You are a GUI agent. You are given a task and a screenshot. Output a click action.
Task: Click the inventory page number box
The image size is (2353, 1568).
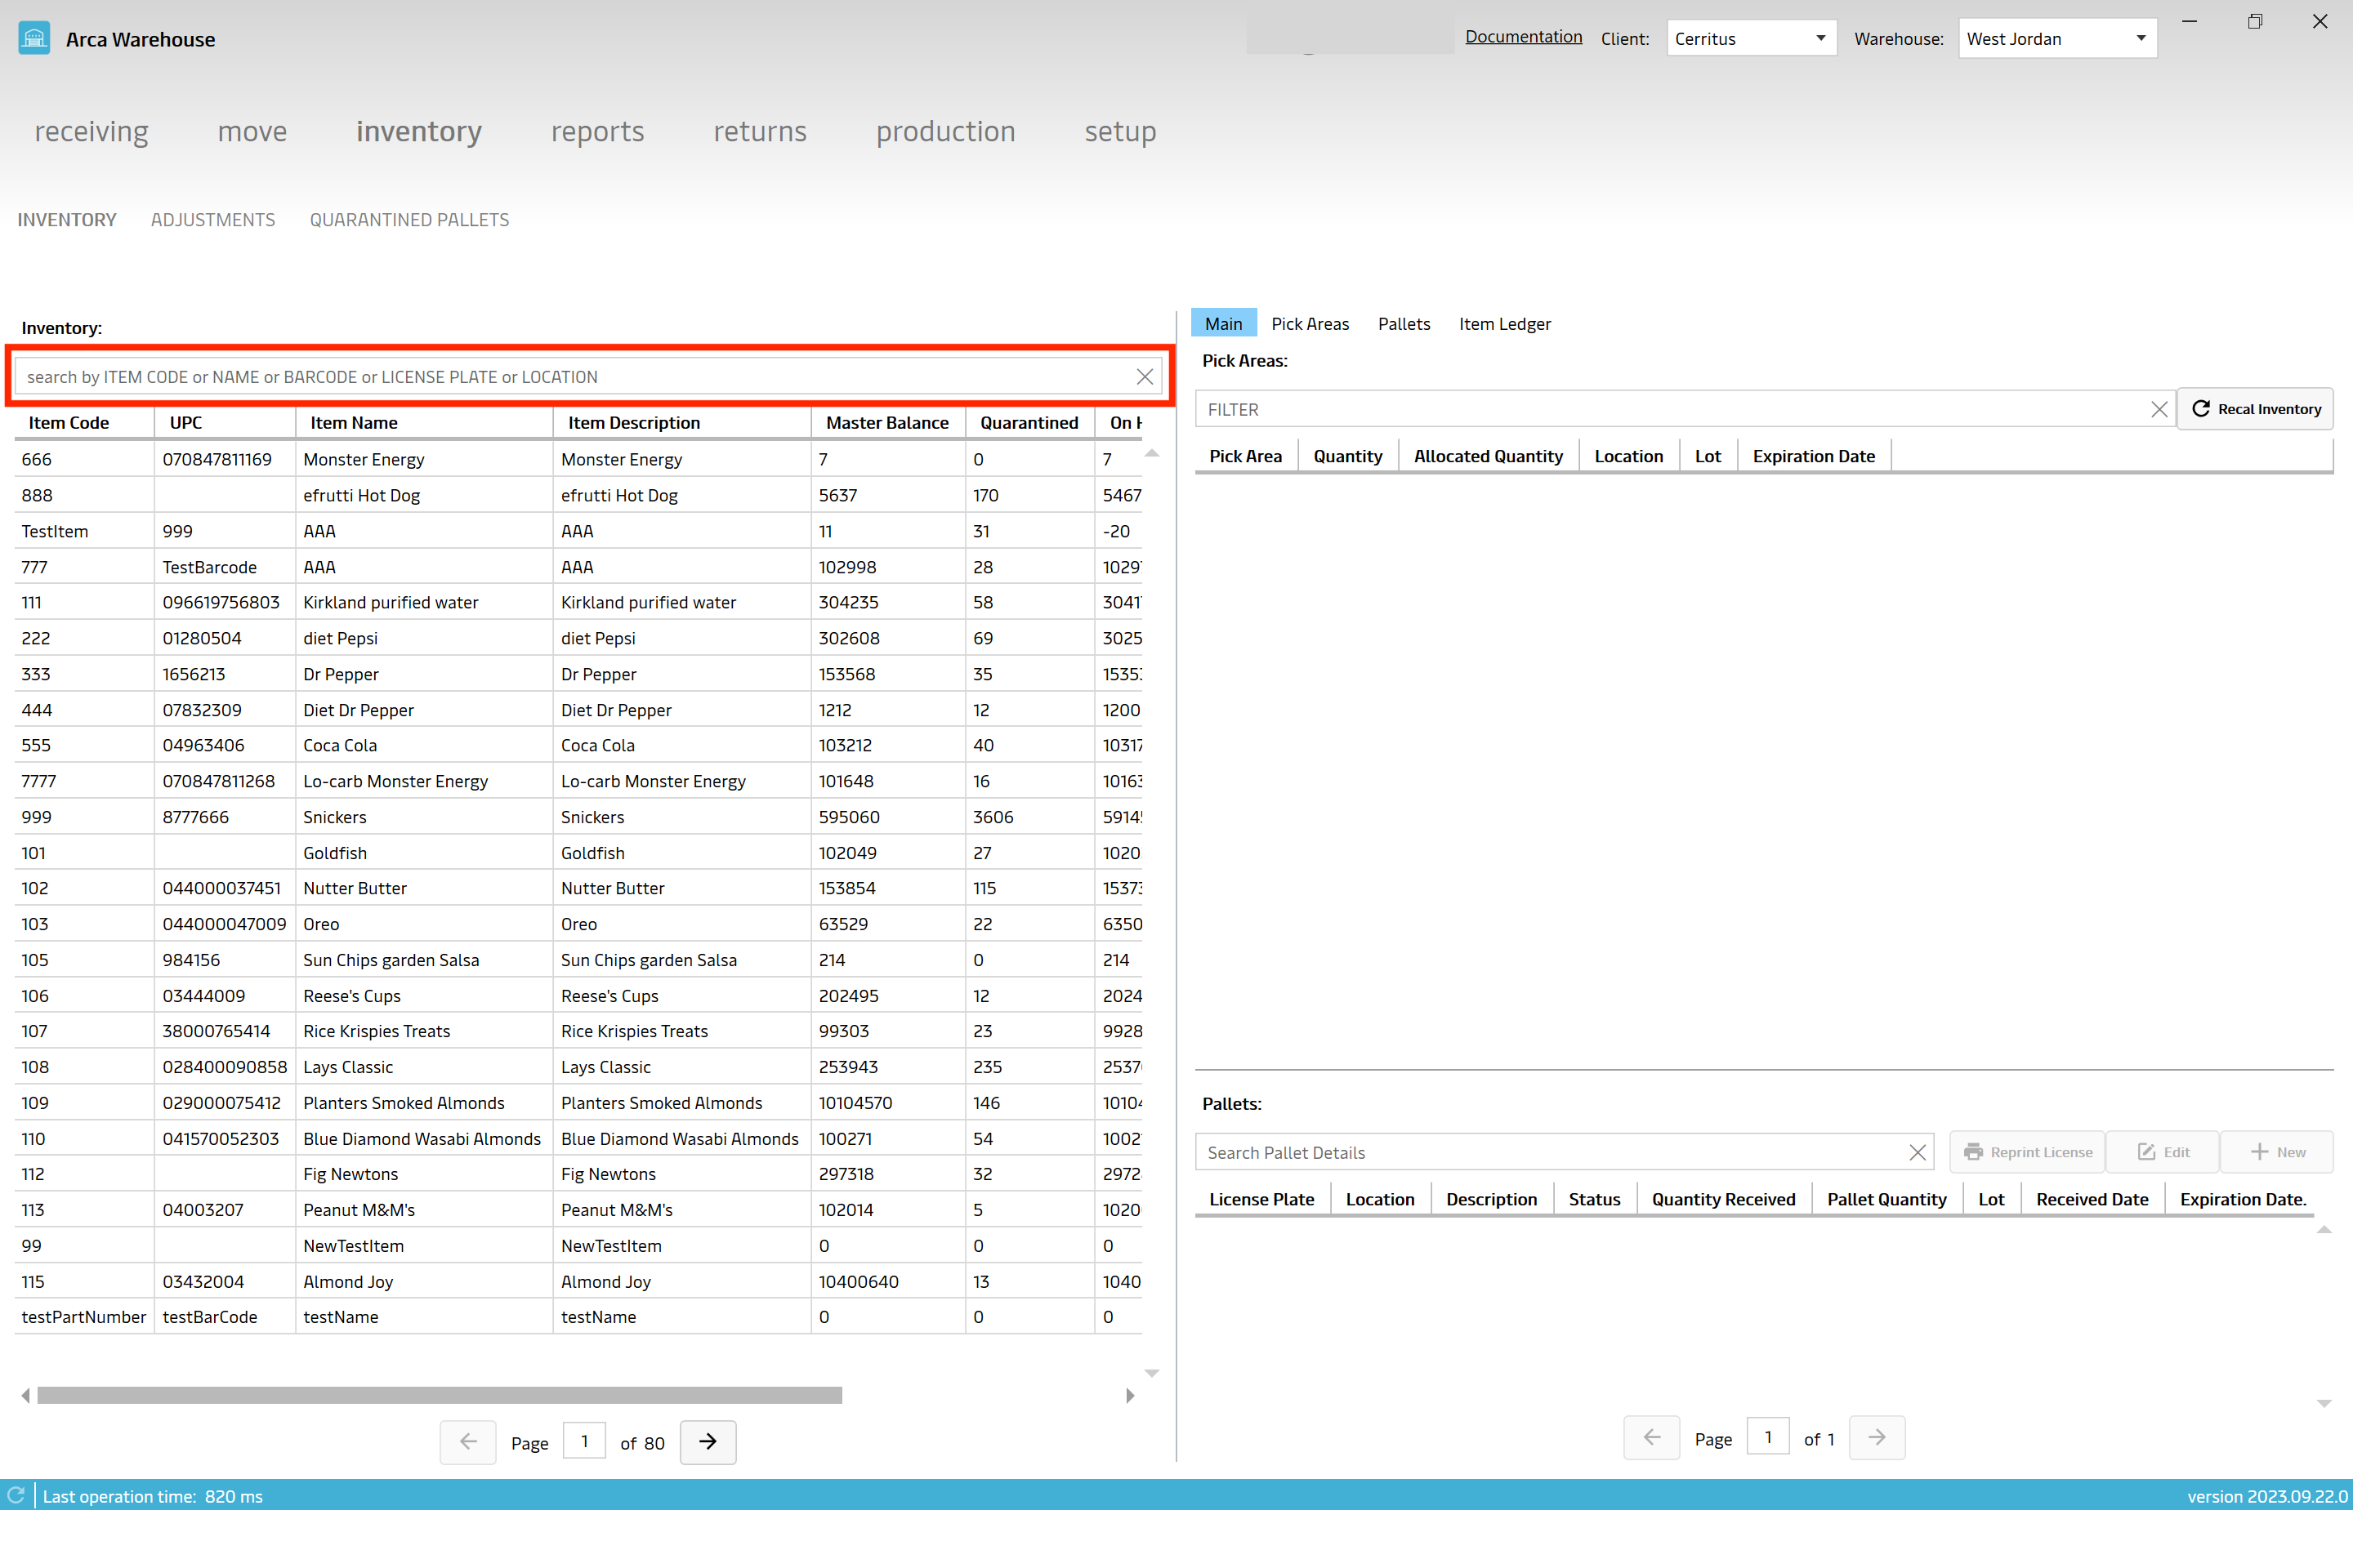point(584,1441)
